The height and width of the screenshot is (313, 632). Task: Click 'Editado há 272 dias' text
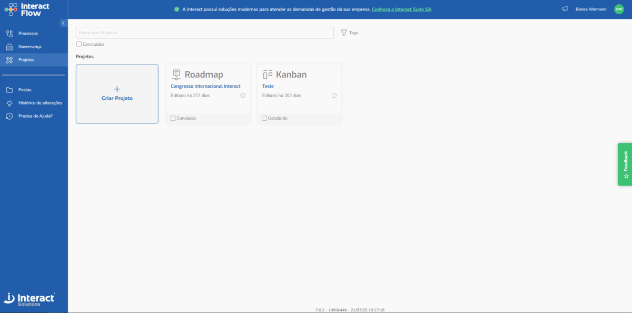pos(190,96)
